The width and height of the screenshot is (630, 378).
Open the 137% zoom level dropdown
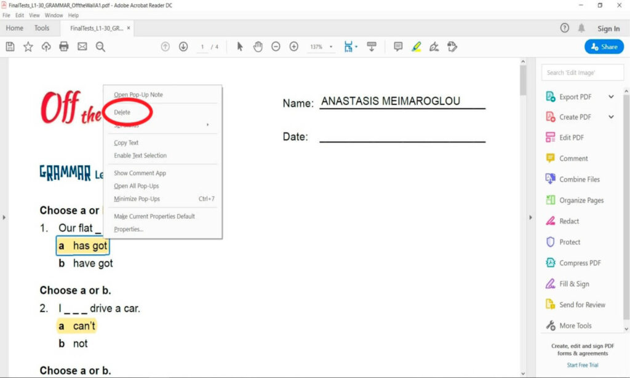pos(331,47)
